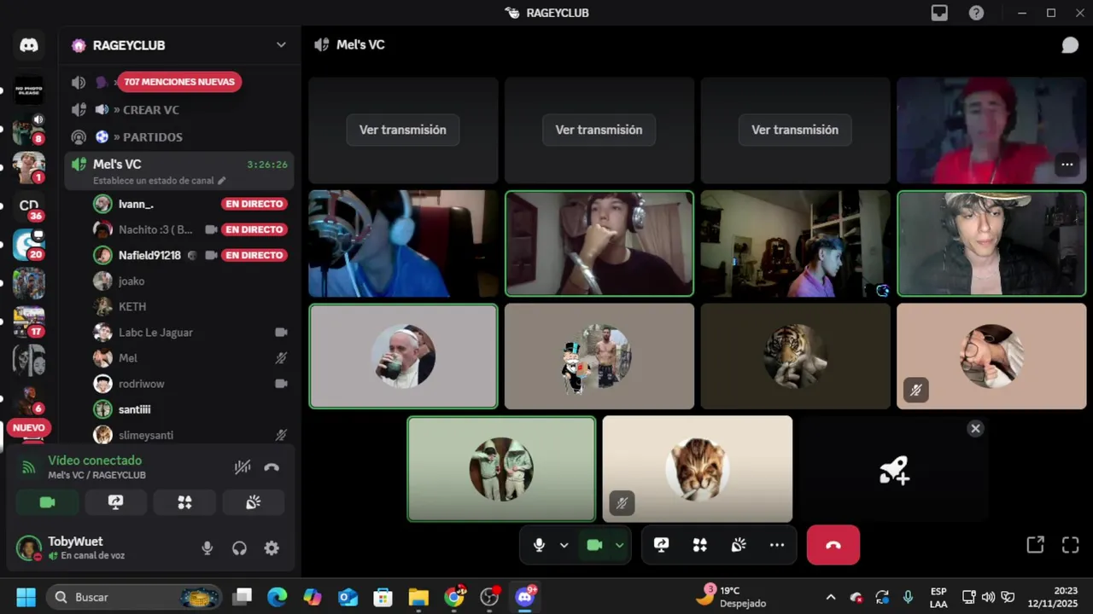Open the PARTIDOS stage channel
Image resolution: width=1093 pixels, height=614 pixels.
coord(179,137)
